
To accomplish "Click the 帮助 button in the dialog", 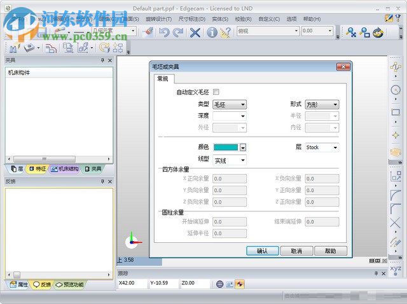I will pyautogui.click(x=331, y=251).
